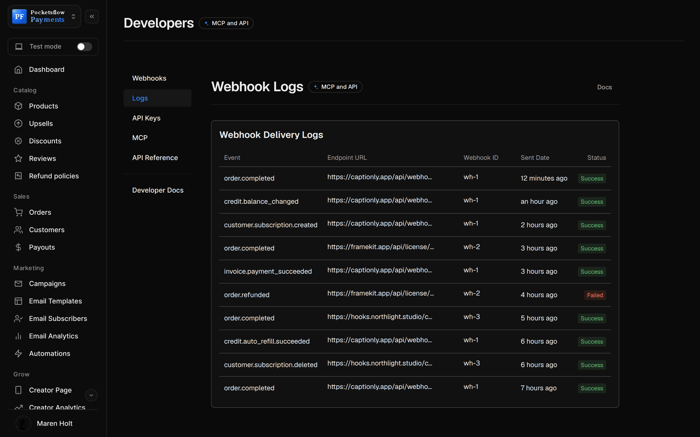Collapse the sidebar with double chevron
This screenshot has height=437, width=700.
point(92,16)
